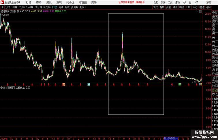Click the 自动 label in right panel
218x140 pixels.
215,91
